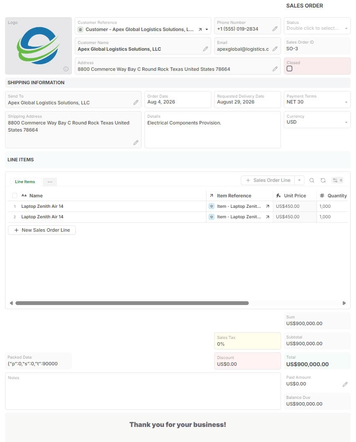The height and width of the screenshot is (442, 356).
Task: Click the right scroll arrow
Action: point(344,303)
